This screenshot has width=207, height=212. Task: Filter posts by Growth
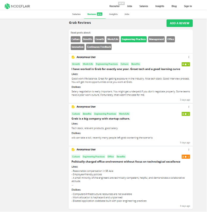[x=100, y=39]
